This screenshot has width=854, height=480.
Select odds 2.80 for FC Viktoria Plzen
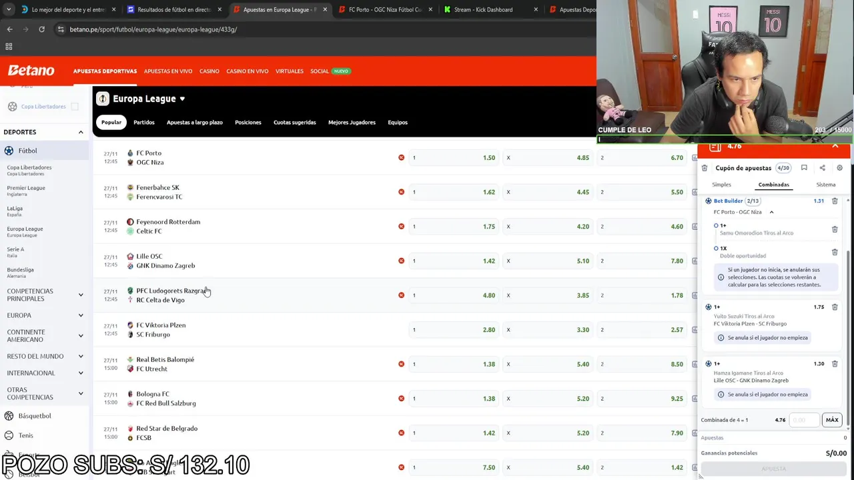tap(454, 330)
